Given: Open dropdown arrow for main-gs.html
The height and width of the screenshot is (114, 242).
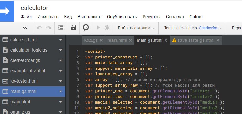Looking at the screenshot, I should (60, 91).
